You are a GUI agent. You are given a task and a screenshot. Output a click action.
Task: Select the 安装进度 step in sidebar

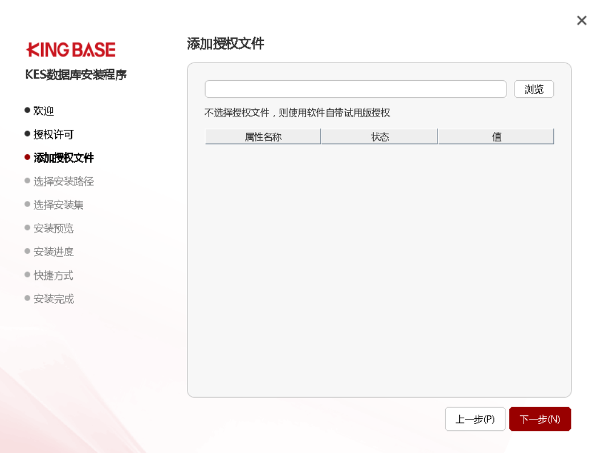[53, 252]
